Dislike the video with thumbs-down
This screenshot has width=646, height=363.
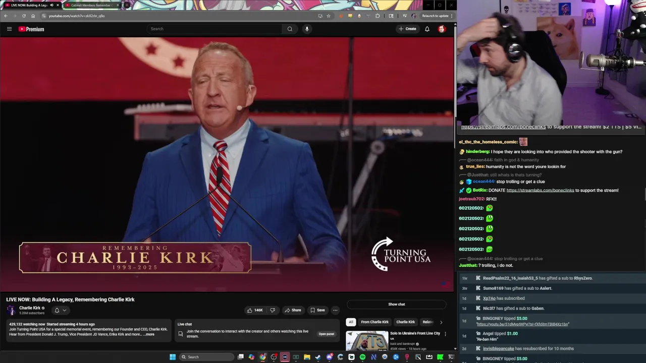(273, 310)
